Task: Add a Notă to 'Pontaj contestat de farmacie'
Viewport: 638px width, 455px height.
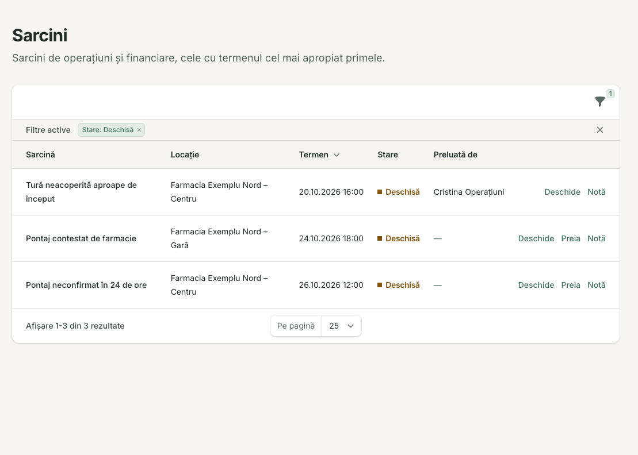Action: pyautogui.click(x=597, y=238)
